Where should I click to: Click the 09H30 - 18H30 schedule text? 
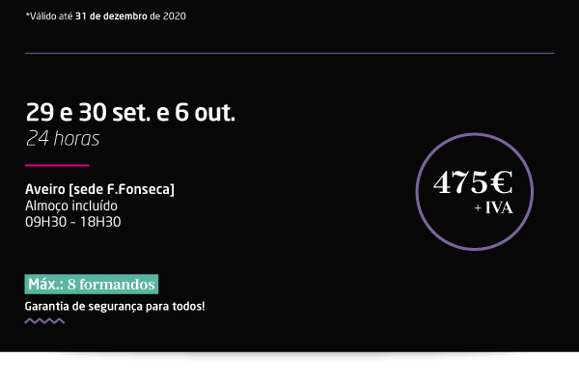point(73,222)
